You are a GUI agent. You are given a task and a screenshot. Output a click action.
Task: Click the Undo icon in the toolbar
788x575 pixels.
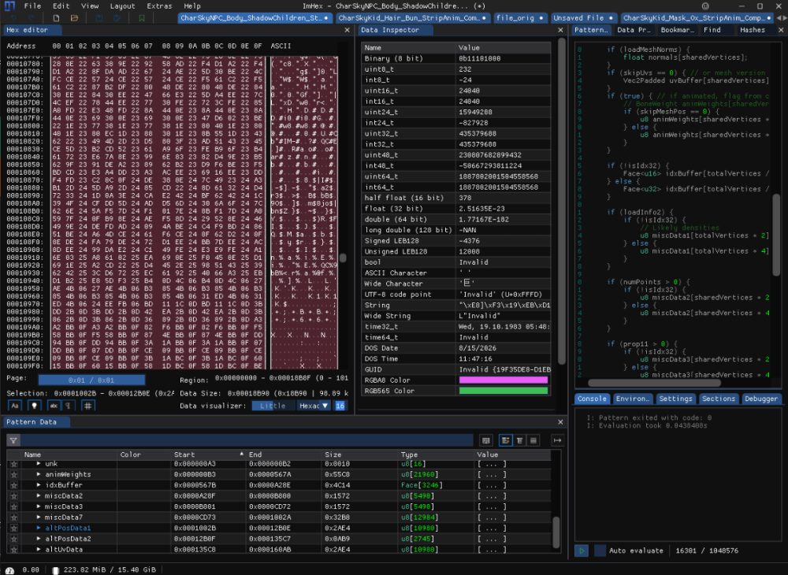(13, 17)
